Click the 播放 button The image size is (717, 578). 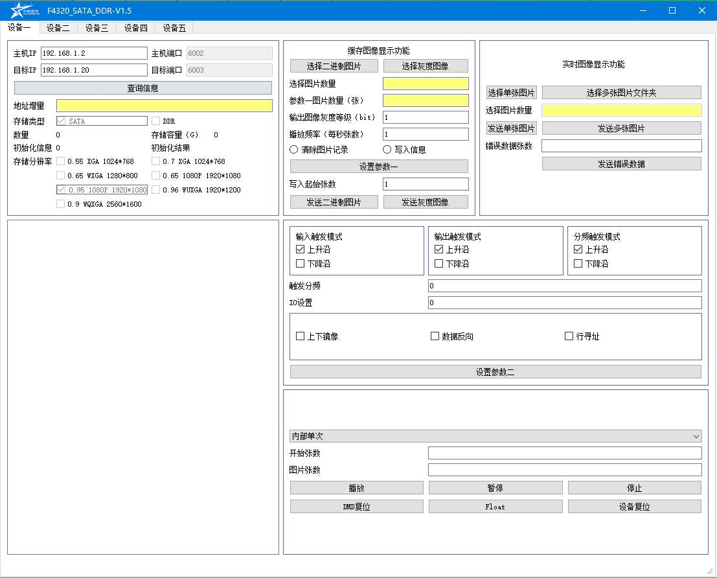(357, 488)
